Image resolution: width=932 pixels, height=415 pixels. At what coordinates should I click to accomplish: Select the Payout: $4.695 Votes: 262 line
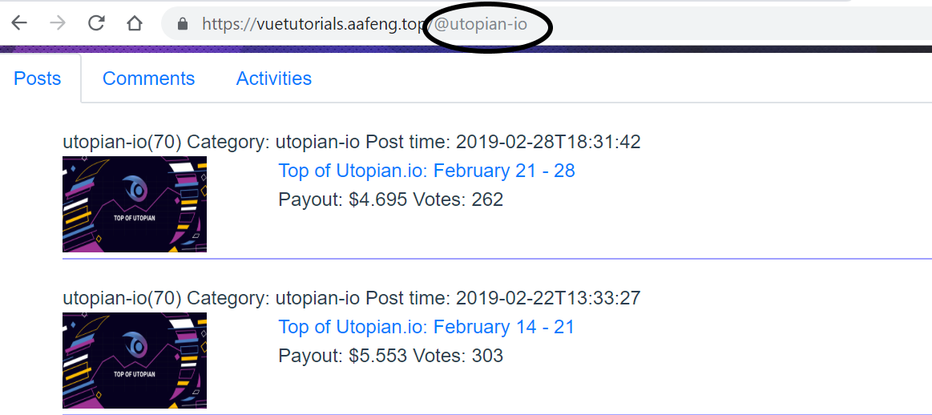pyautogui.click(x=390, y=199)
